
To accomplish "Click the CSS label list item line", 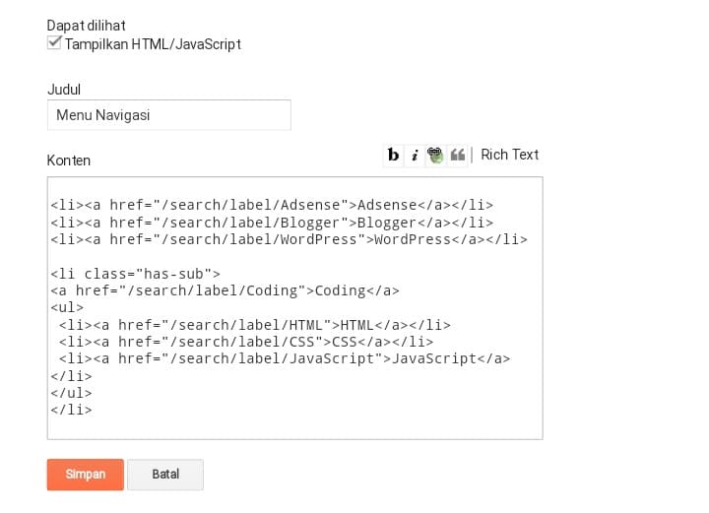I will pyautogui.click(x=246, y=342).
